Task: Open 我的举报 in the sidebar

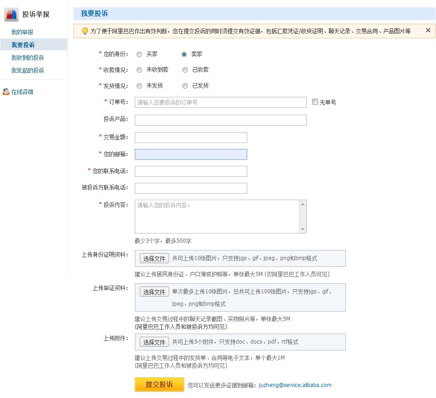Action: point(22,32)
